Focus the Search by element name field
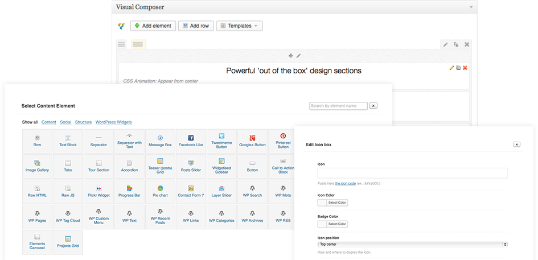 point(338,106)
